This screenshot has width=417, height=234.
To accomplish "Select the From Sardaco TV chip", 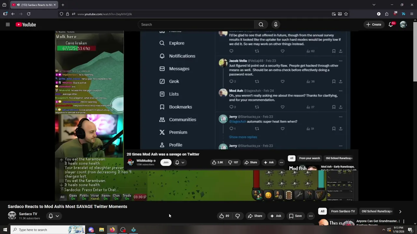I will click(343, 211).
